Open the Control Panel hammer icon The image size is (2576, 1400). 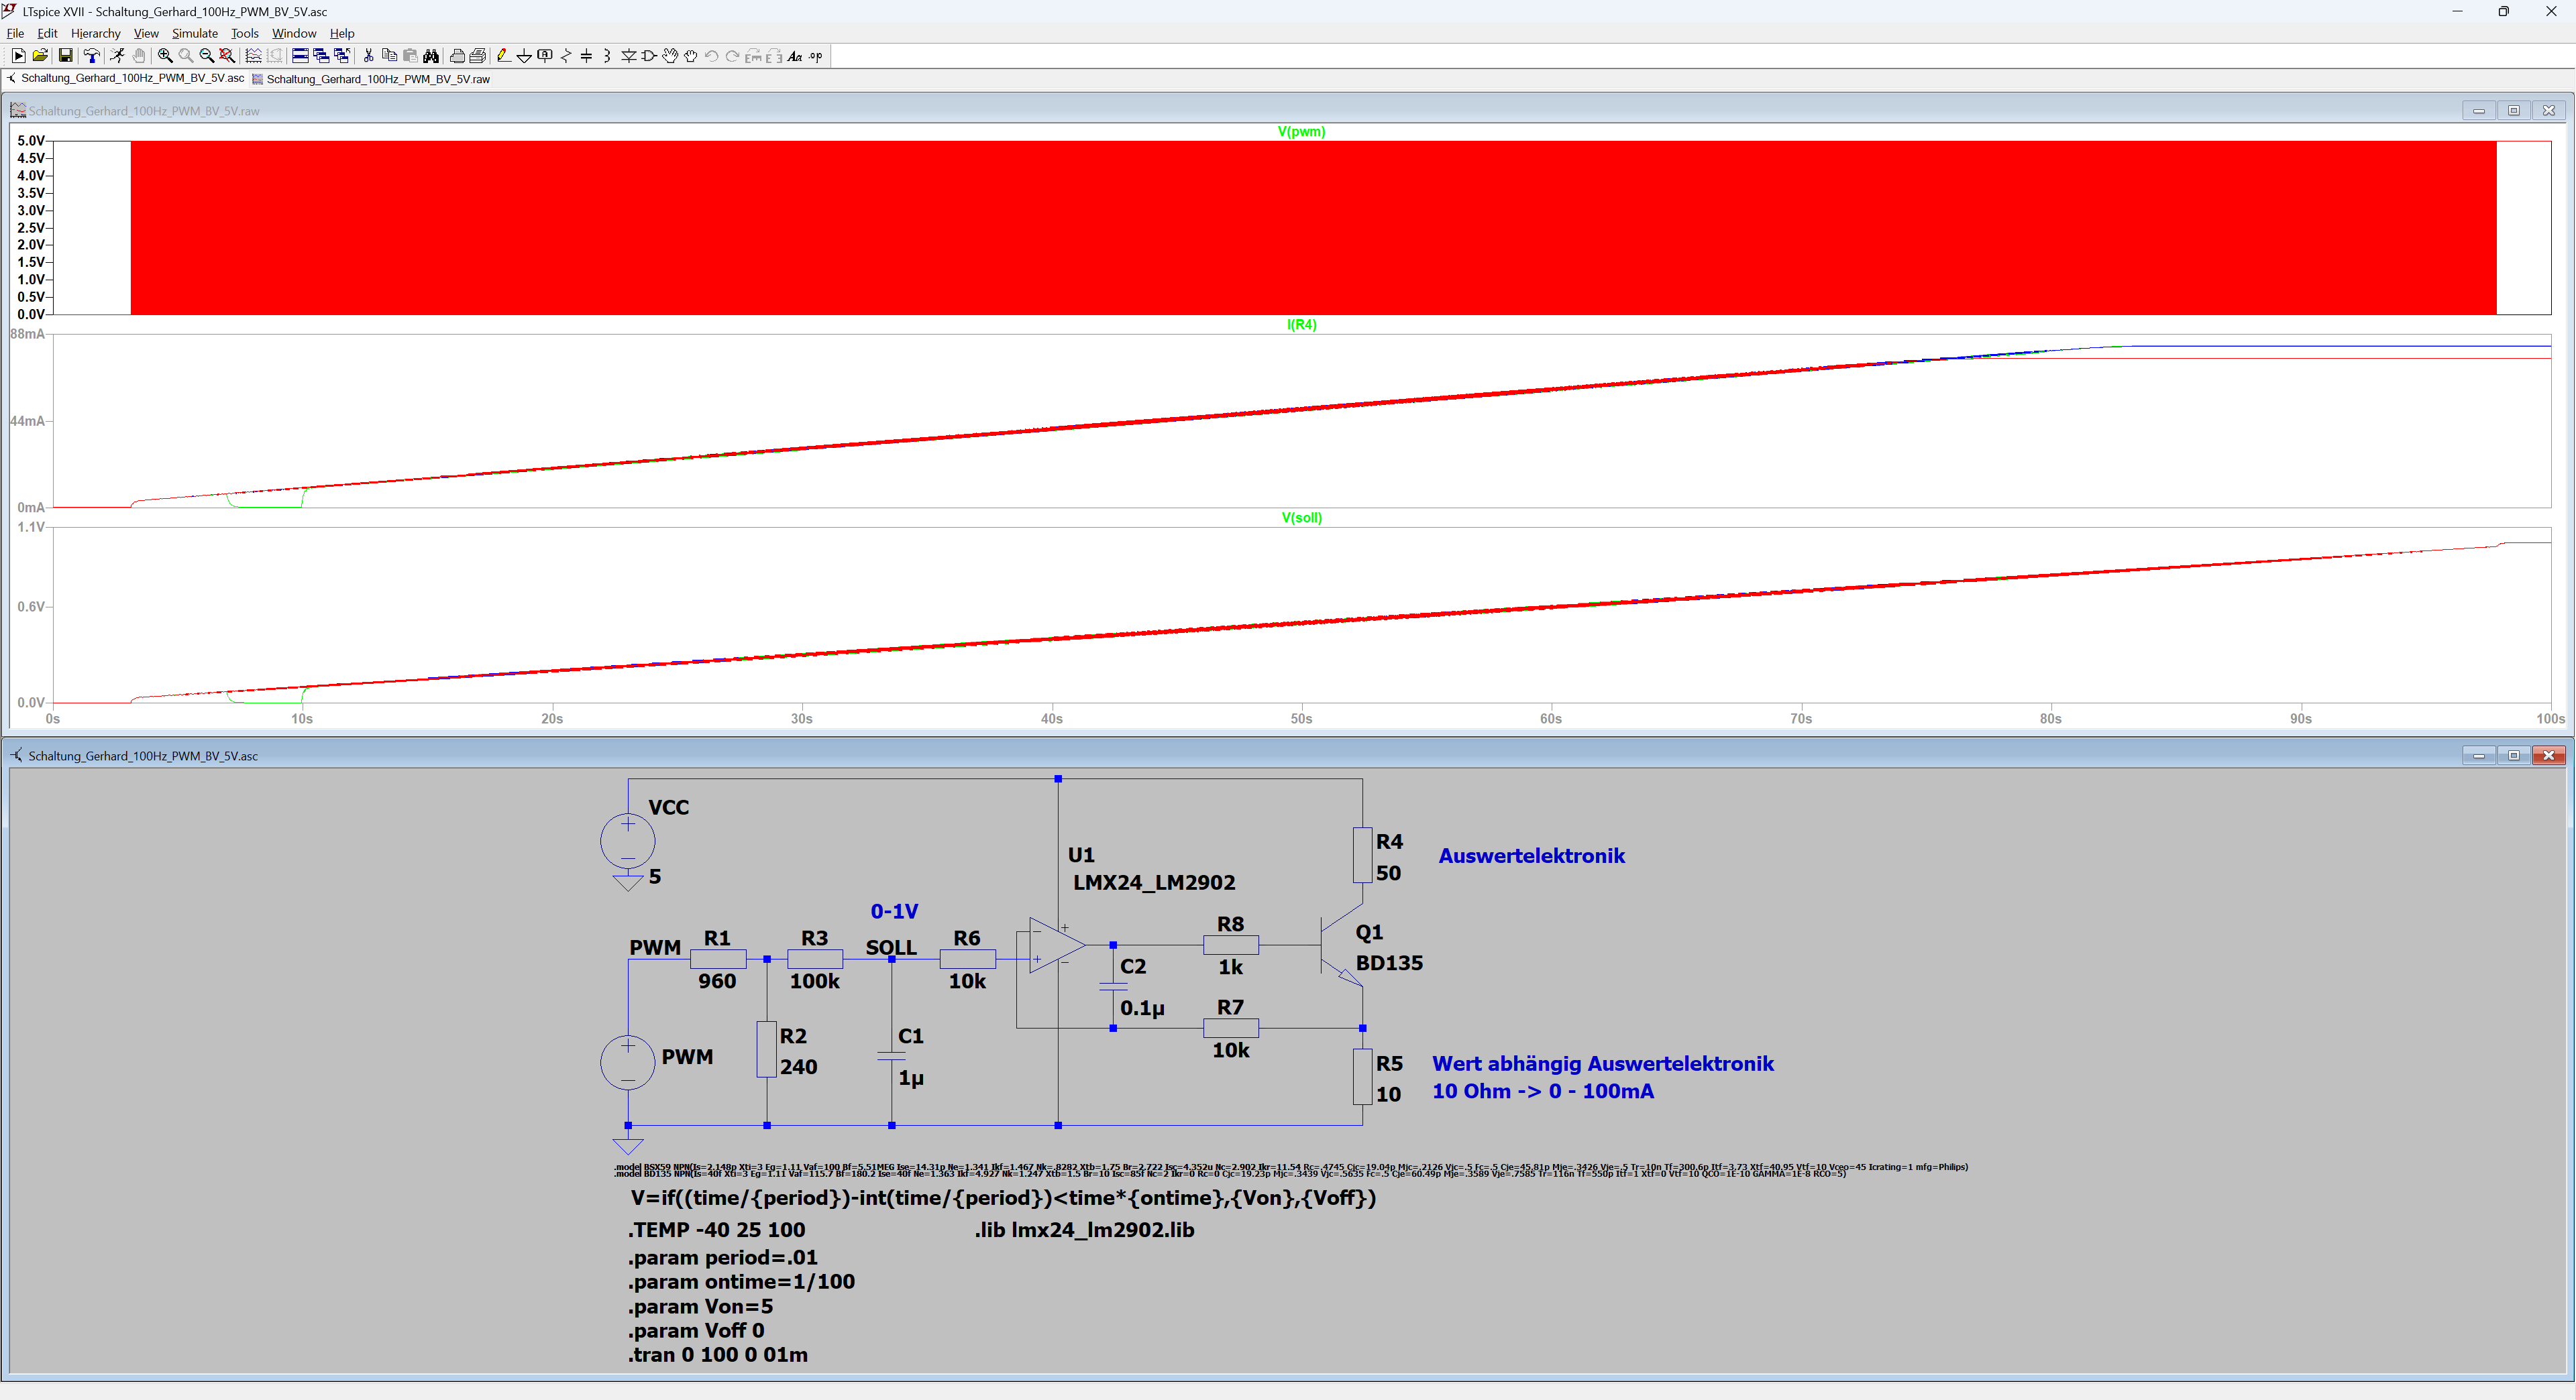tap(92, 56)
